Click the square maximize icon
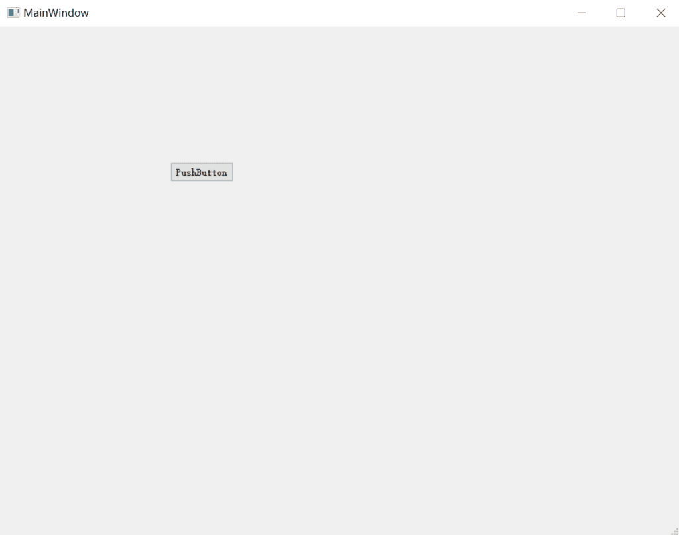 click(621, 13)
